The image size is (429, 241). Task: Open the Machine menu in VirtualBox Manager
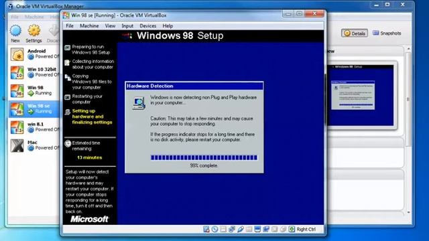(34, 17)
